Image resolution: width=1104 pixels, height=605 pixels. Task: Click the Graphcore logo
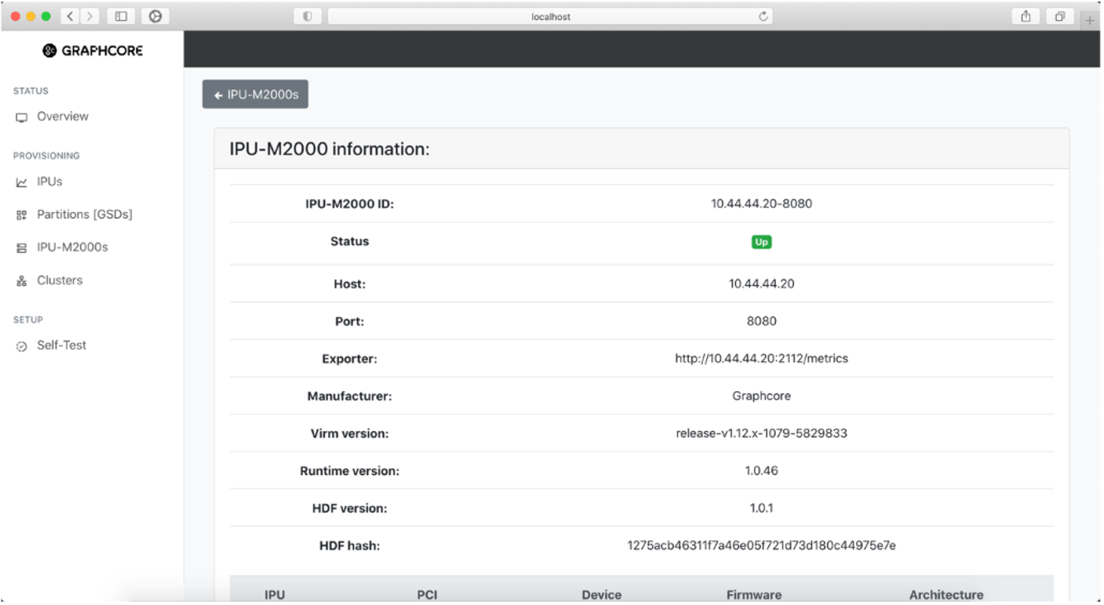point(93,51)
